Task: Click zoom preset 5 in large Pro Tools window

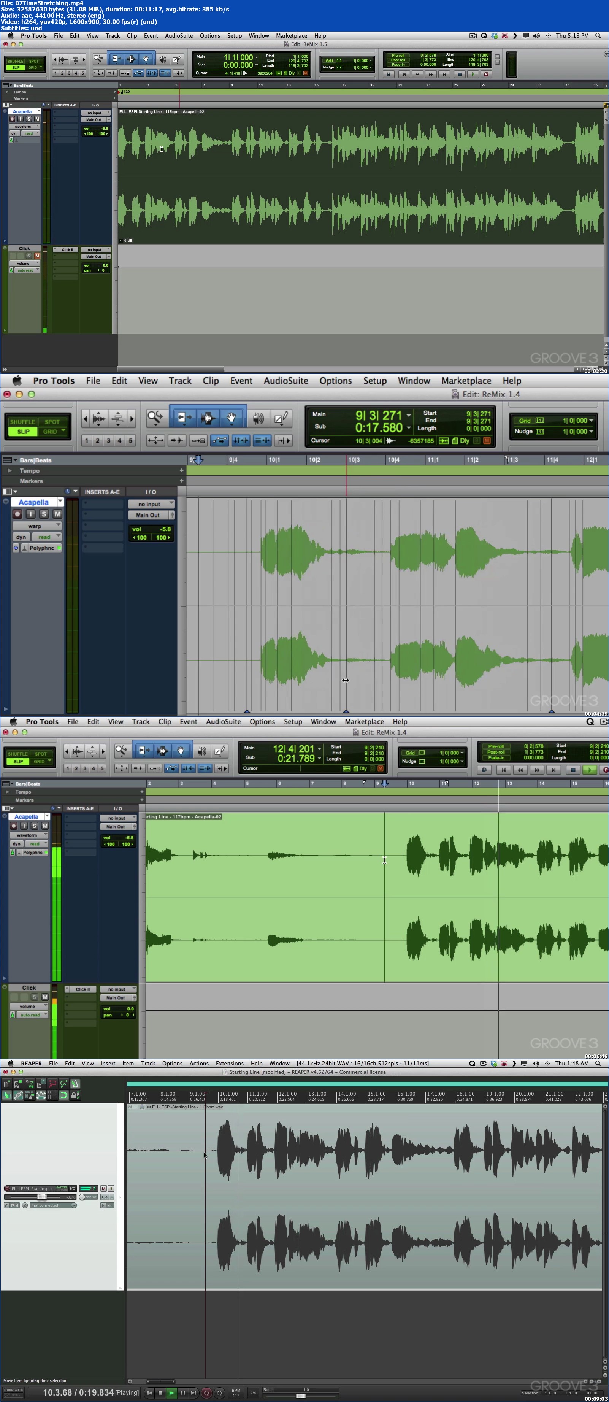Action: tap(130, 440)
